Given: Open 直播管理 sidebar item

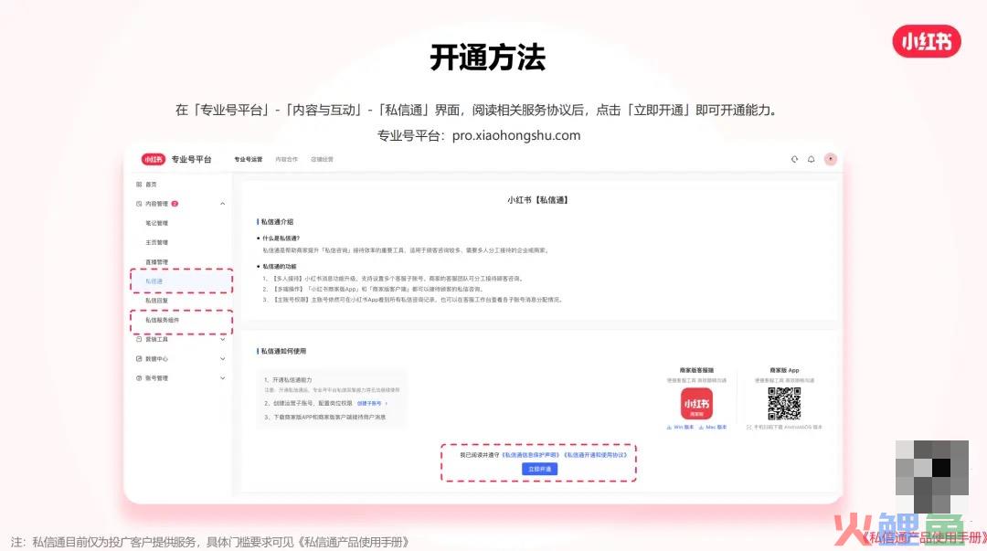Looking at the screenshot, I should point(157,262).
